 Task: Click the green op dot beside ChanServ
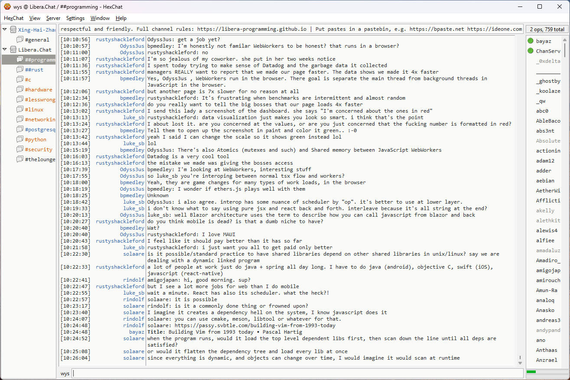click(x=530, y=51)
